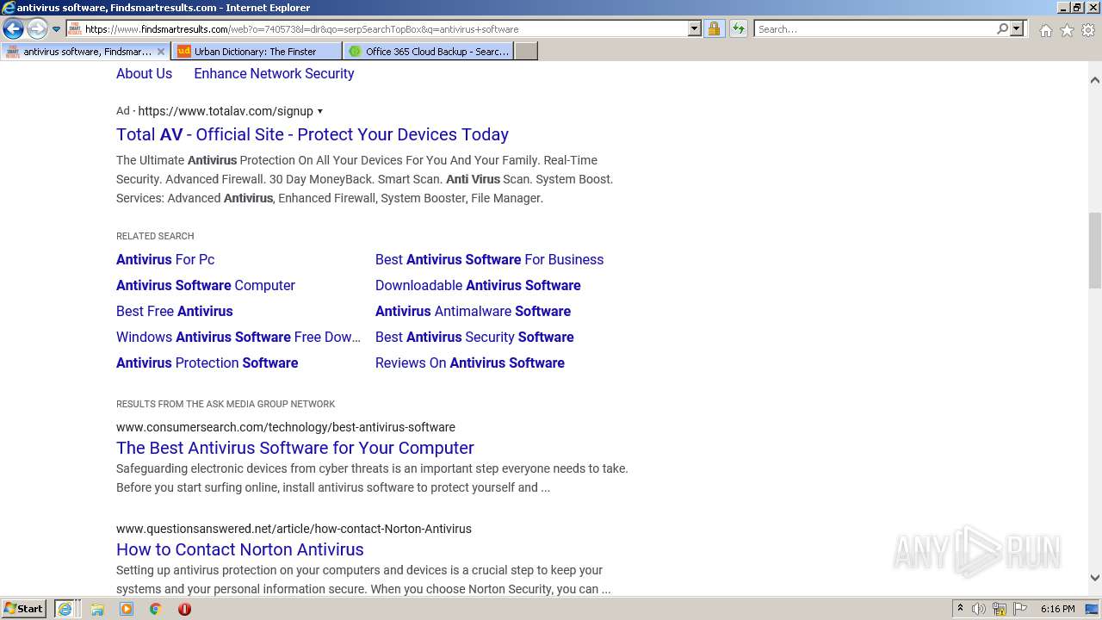Image resolution: width=1102 pixels, height=620 pixels.
Task: Open the Home icon
Action: pyautogui.click(x=1045, y=30)
